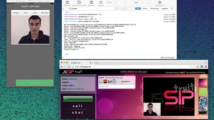Screen dimensions: 214x120
Task: Click the log count indicator showing 93
Action: coord(136,2)
